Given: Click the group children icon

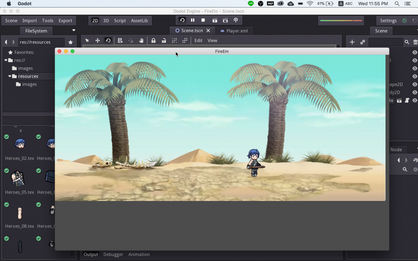Looking at the screenshot, I should point(174,40).
